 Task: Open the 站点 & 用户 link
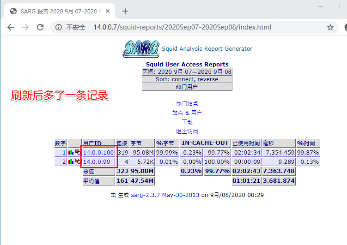(187, 113)
